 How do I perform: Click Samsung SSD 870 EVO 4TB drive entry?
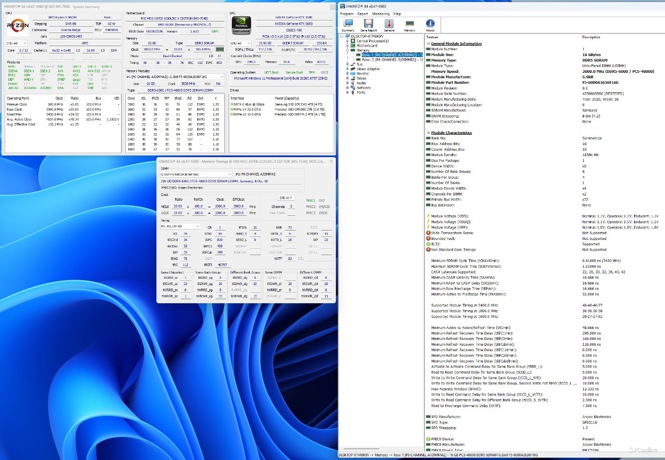pos(301,105)
